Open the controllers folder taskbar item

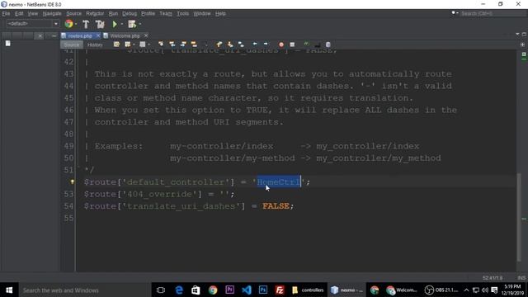308,290
